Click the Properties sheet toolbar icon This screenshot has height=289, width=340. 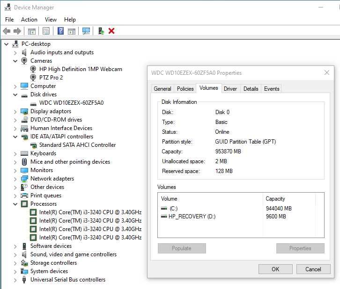(46, 31)
